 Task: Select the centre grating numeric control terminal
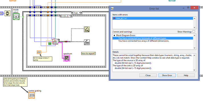32,96
